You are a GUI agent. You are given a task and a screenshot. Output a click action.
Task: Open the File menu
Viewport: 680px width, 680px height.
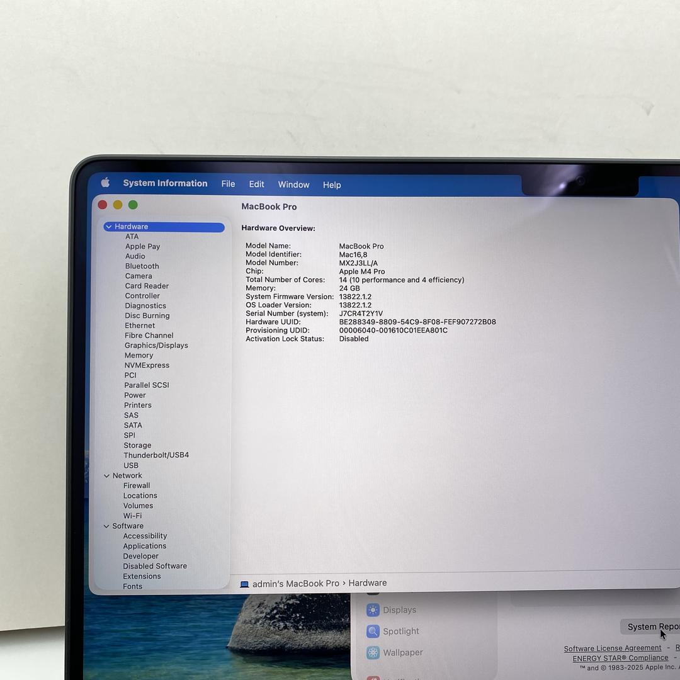228,184
